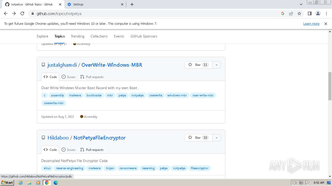This screenshot has width=332, height=186.
Task: Click the page vertical scrollbar thumb
Action: [x=330, y=86]
